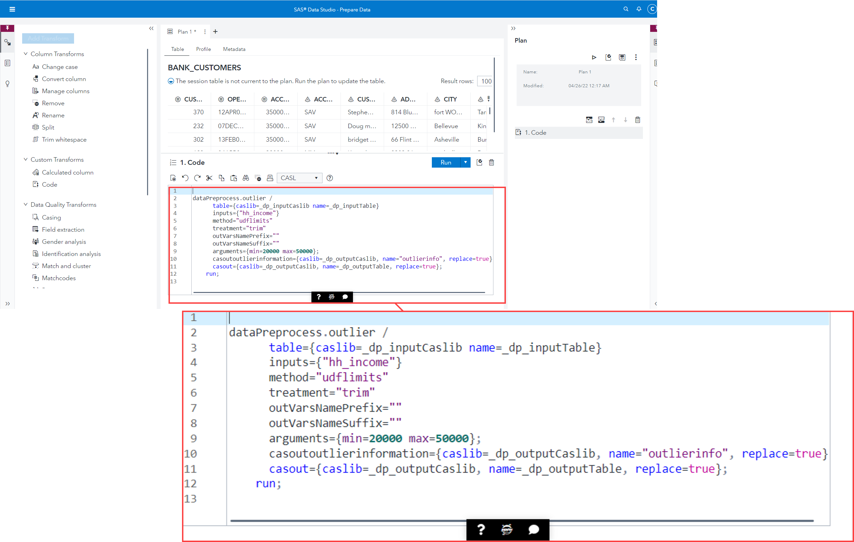
Task: Open notifications bell icon
Action: tap(639, 9)
